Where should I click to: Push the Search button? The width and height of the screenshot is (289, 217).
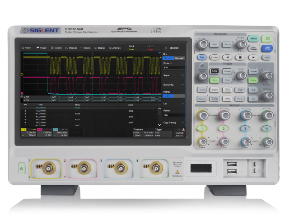pos(227,44)
